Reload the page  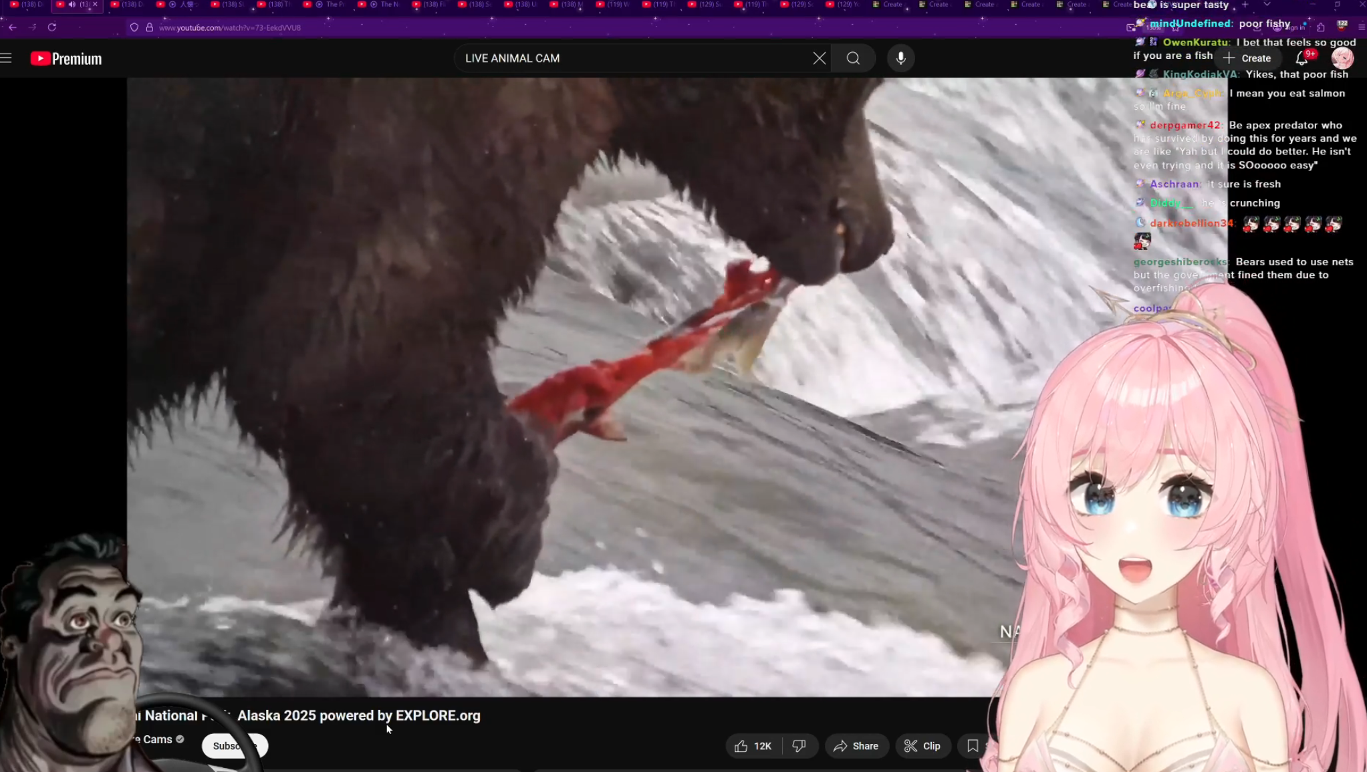51,27
